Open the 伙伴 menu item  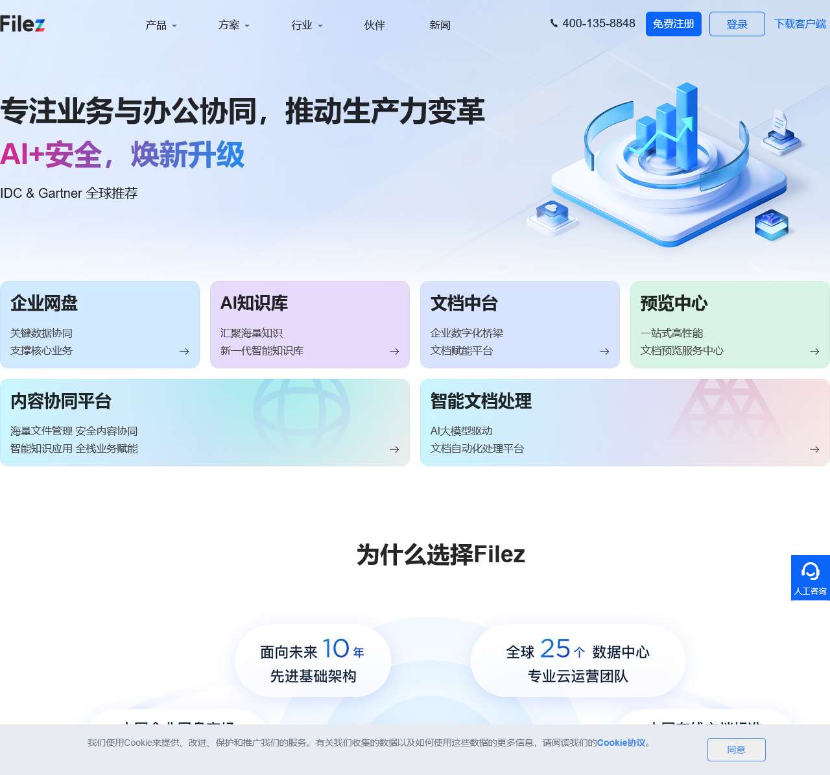pyautogui.click(x=374, y=25)
